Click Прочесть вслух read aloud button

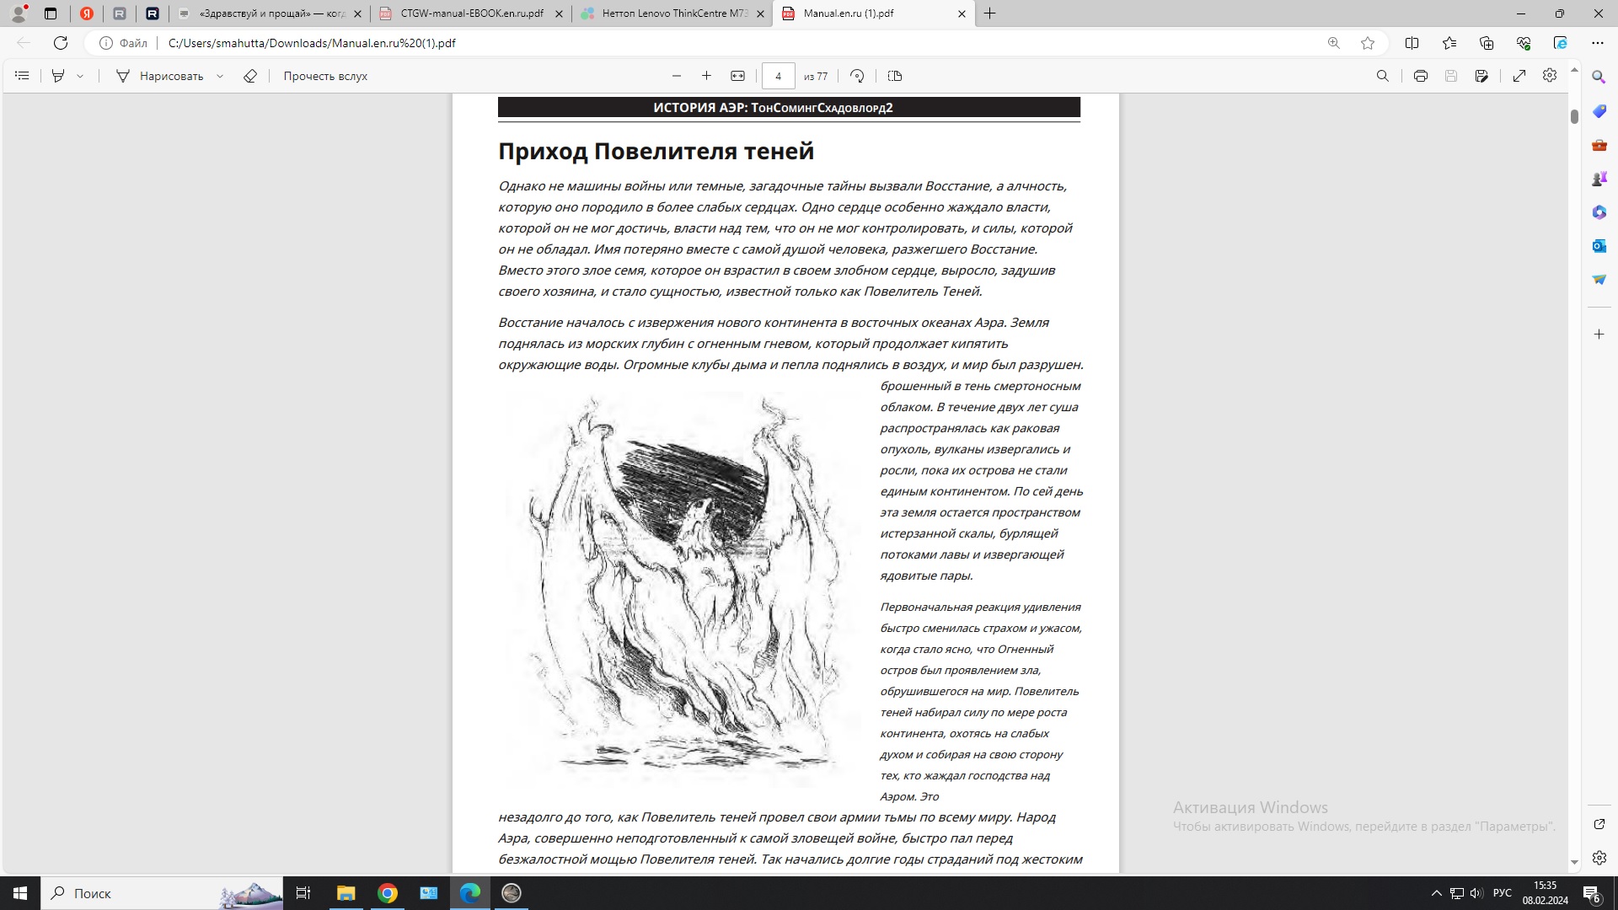tap(325, 76)
